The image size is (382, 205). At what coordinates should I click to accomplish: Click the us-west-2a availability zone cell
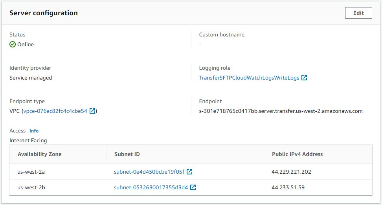click(31, 172)
